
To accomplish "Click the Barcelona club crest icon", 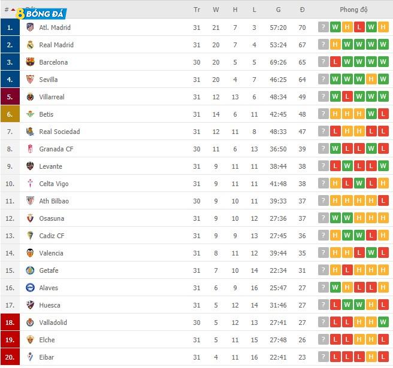I will [30, 62].
